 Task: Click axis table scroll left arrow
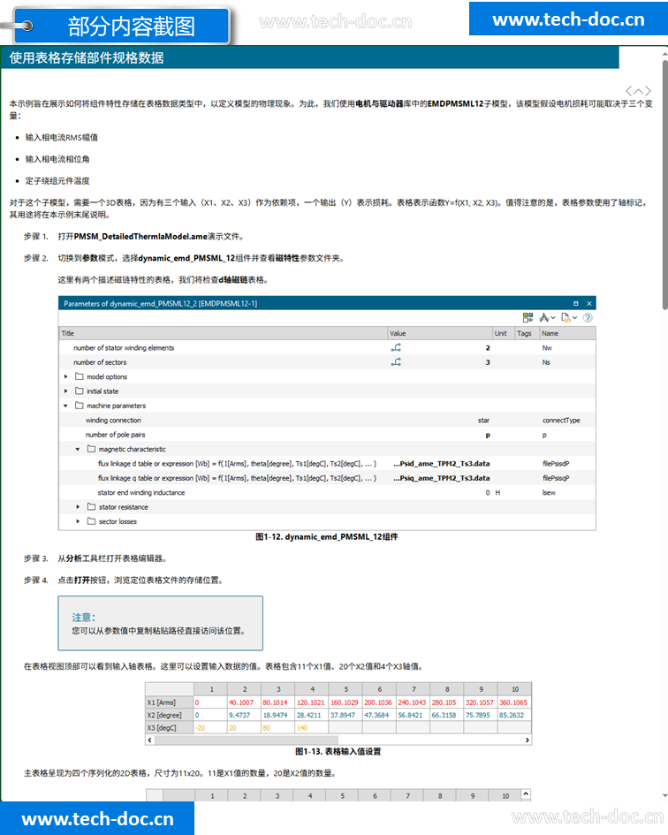pyautogui.click(x=149, y=740)
